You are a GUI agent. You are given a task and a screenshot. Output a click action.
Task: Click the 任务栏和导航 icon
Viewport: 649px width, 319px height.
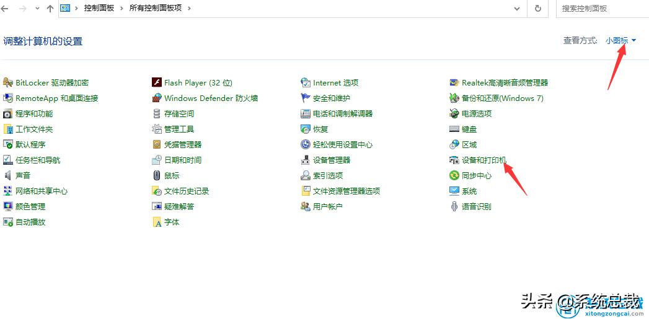tap(8, 160)
